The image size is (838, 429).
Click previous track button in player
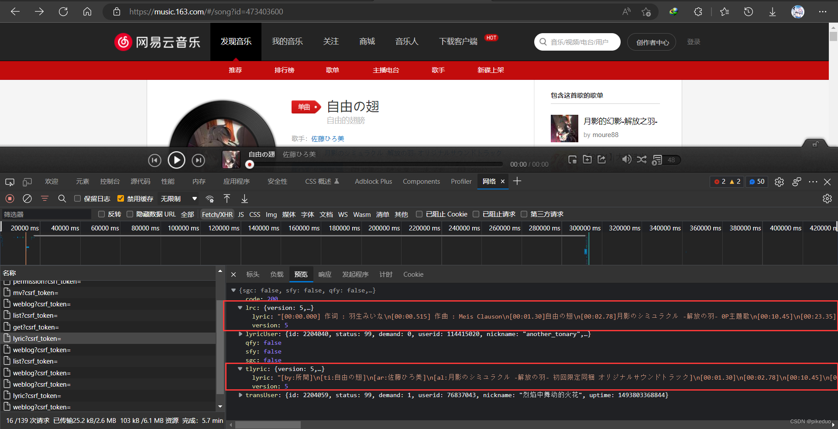155,161
